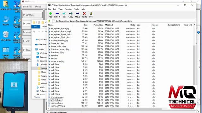This screenshot has width=202, height=113.
Task: Click the icon of ani_upload_4_wtsr.jpg
Action: 49,28
